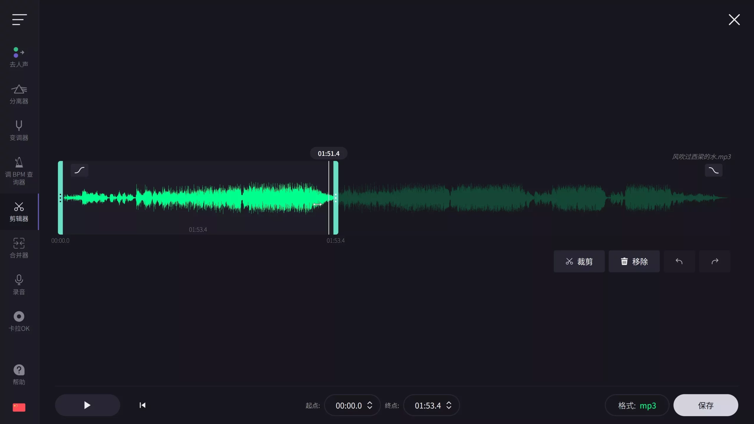Image resolution: width=754 pixels, height=424 pixels.
Task: Open the 调 BPM 查询器 tool
Action: [x=19, y=171]
